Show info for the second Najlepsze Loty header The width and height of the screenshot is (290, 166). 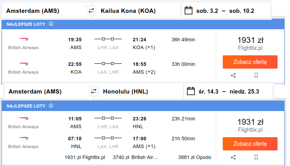click(x=51, y=106)
